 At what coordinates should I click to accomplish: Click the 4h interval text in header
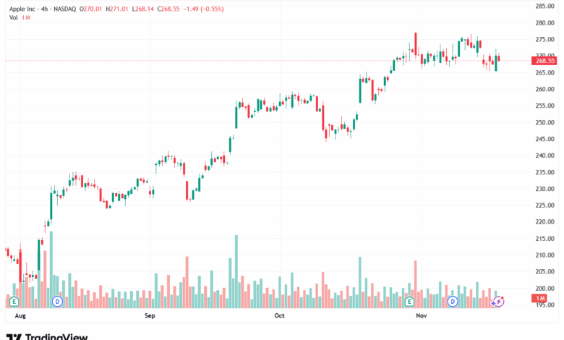coord(45,9)
